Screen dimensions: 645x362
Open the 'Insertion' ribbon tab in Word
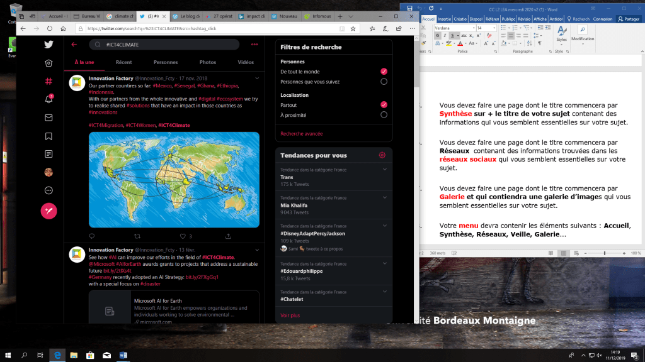(443, 19)
